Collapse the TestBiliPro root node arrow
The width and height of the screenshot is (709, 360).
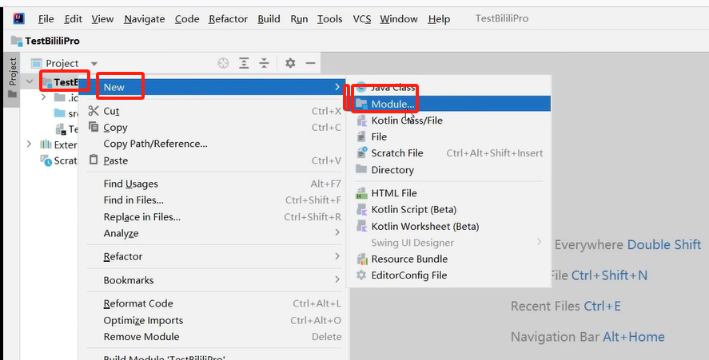[x=30, y=81]
